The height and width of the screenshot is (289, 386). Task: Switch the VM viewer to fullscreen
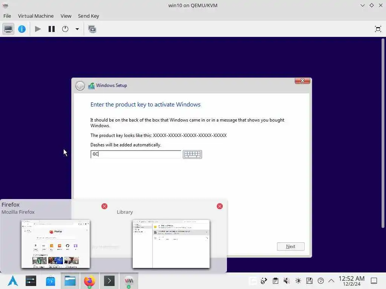click(378, 29)
